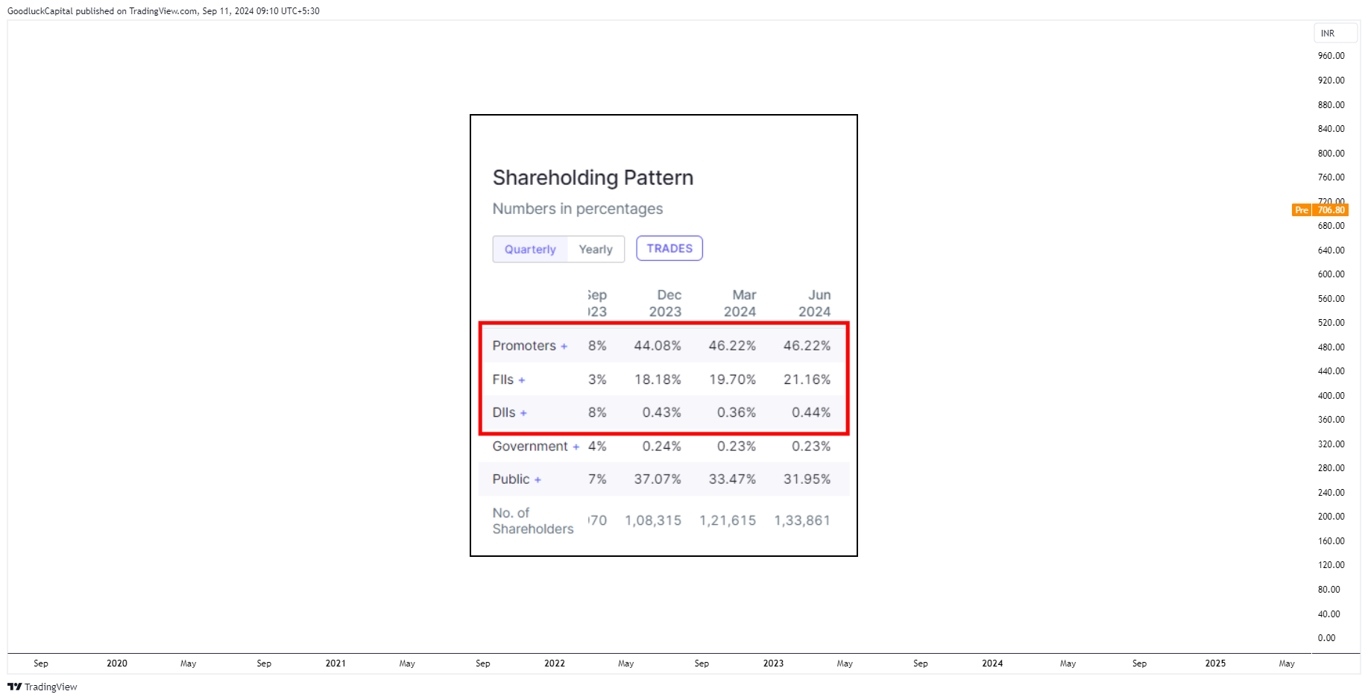Click 2024 label on time axis
1368x700 pixels.
point(992,663)
